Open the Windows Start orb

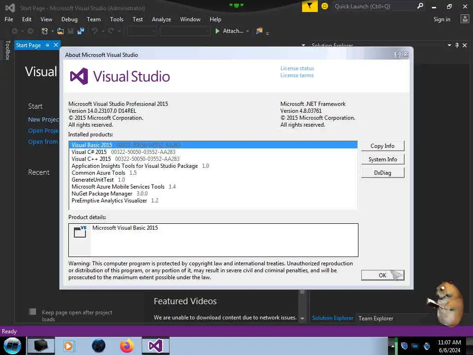click(x=12, y=346)
